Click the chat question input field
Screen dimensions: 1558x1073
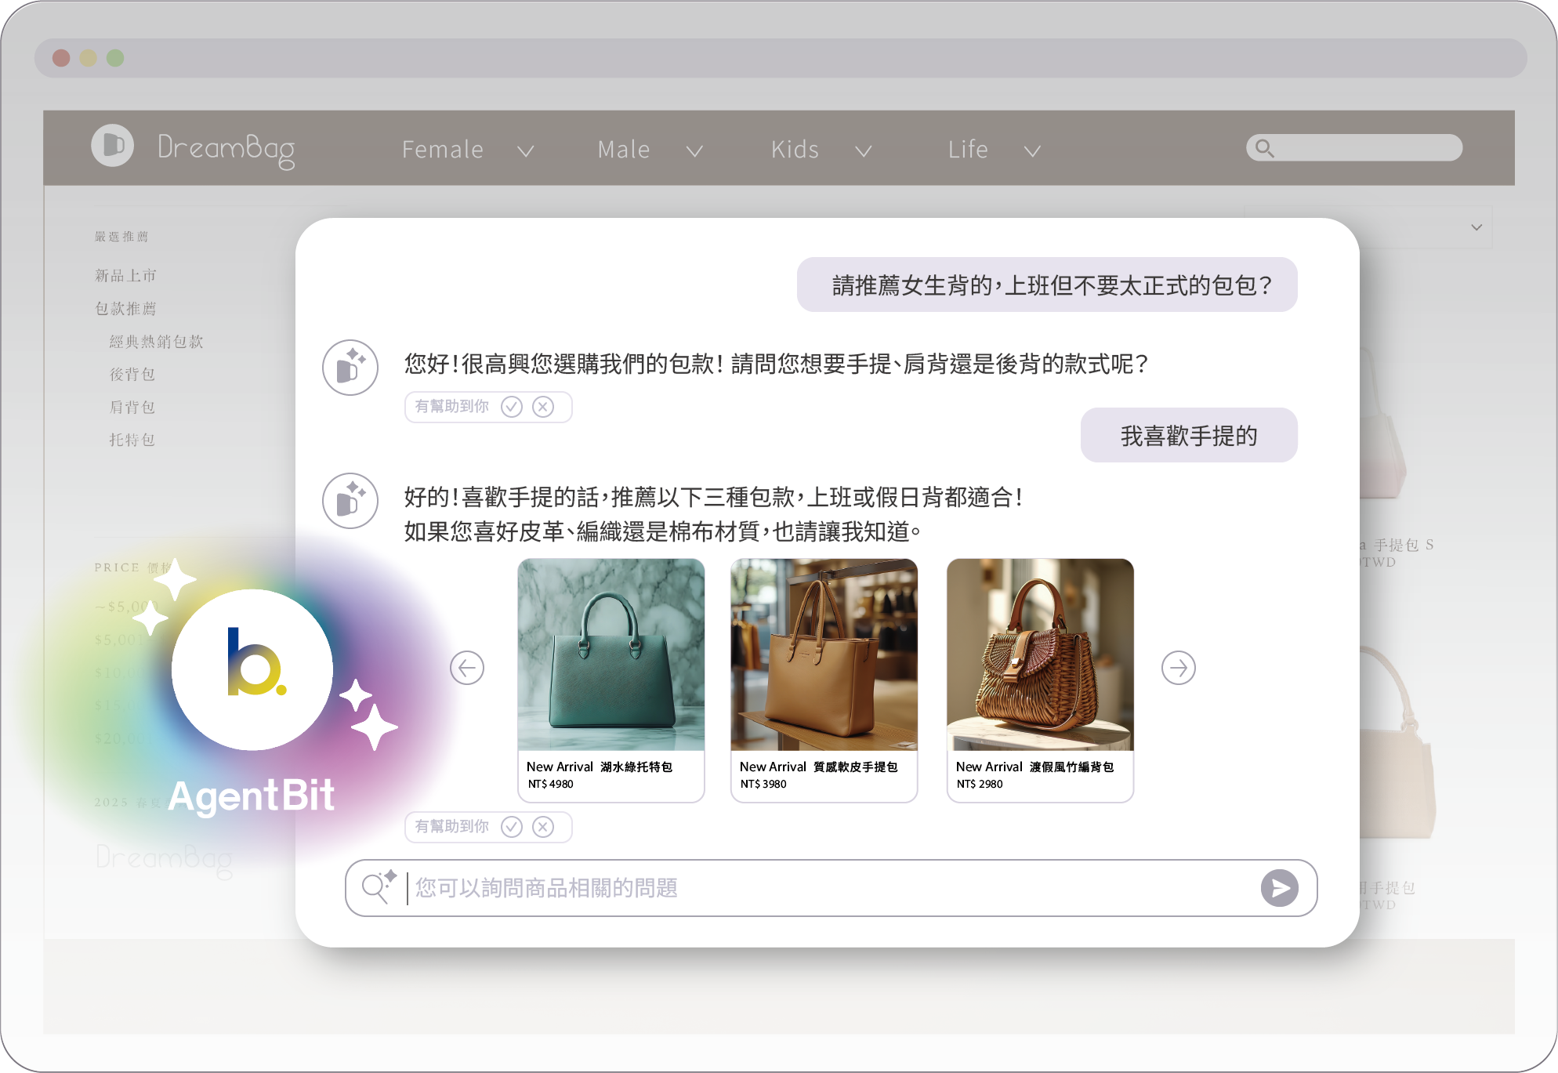click(x=831, y=888)
